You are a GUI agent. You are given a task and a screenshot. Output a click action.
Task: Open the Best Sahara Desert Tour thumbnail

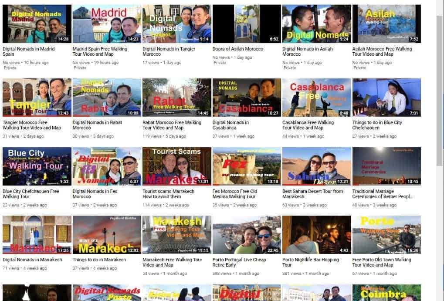[x=317, y=166]
